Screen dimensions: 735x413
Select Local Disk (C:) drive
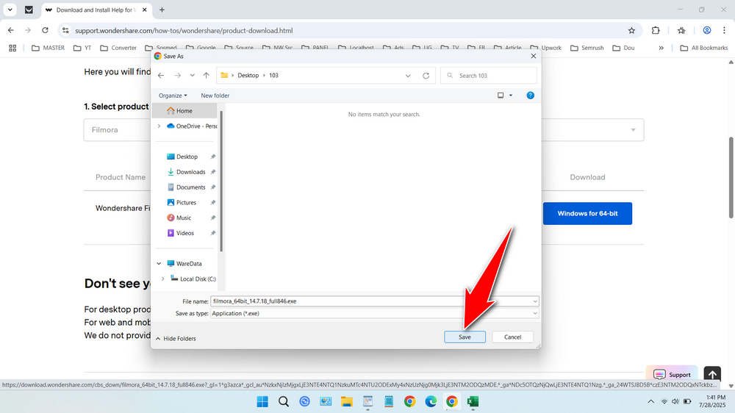pyautogui.click(x=193, y=279)
